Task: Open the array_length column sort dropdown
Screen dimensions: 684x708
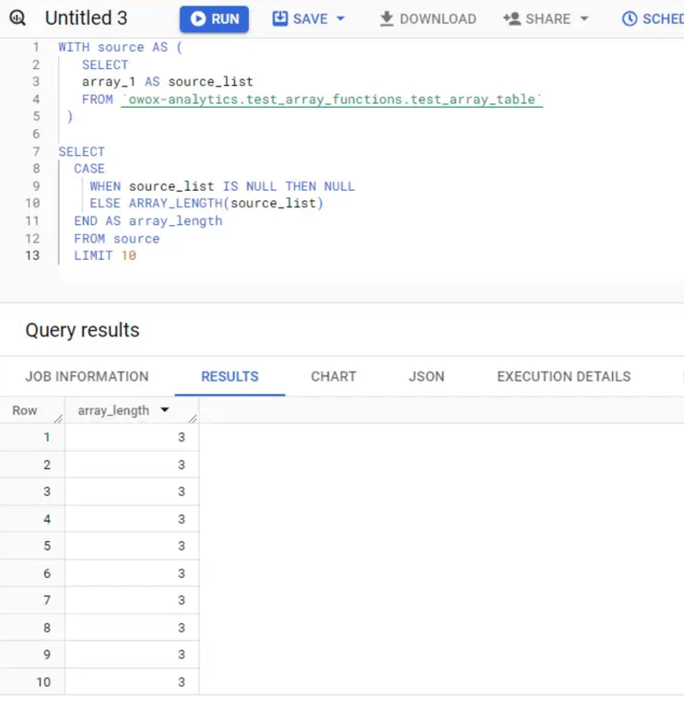Action: [x=165, y=410]
